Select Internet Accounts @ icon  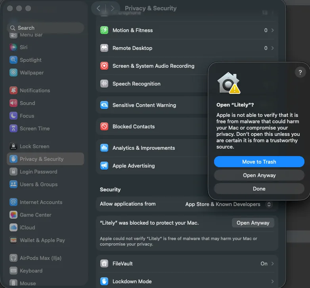(13, 202)
